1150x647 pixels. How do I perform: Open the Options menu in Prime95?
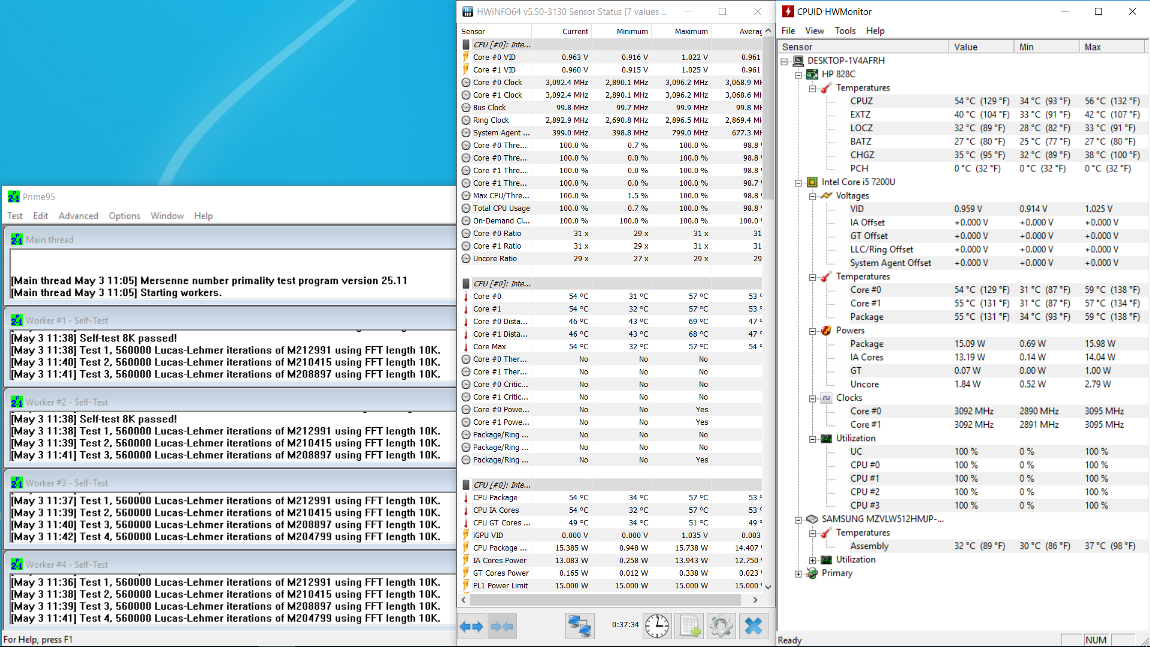[124, 216]
